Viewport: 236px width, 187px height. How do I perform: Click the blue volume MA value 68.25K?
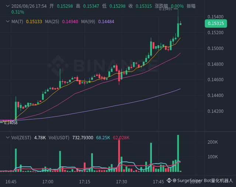pyautogui.click(x=103, y=138)
